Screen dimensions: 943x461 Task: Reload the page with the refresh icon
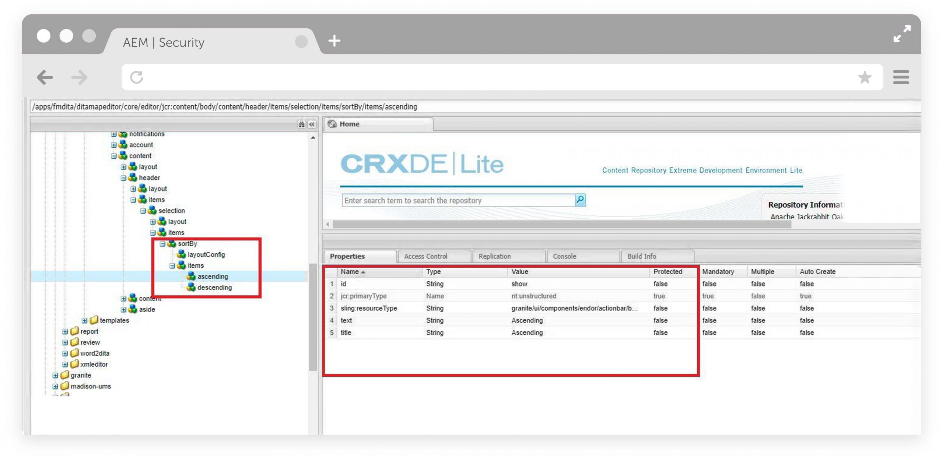pyautogui.click(x=137, y=77)
